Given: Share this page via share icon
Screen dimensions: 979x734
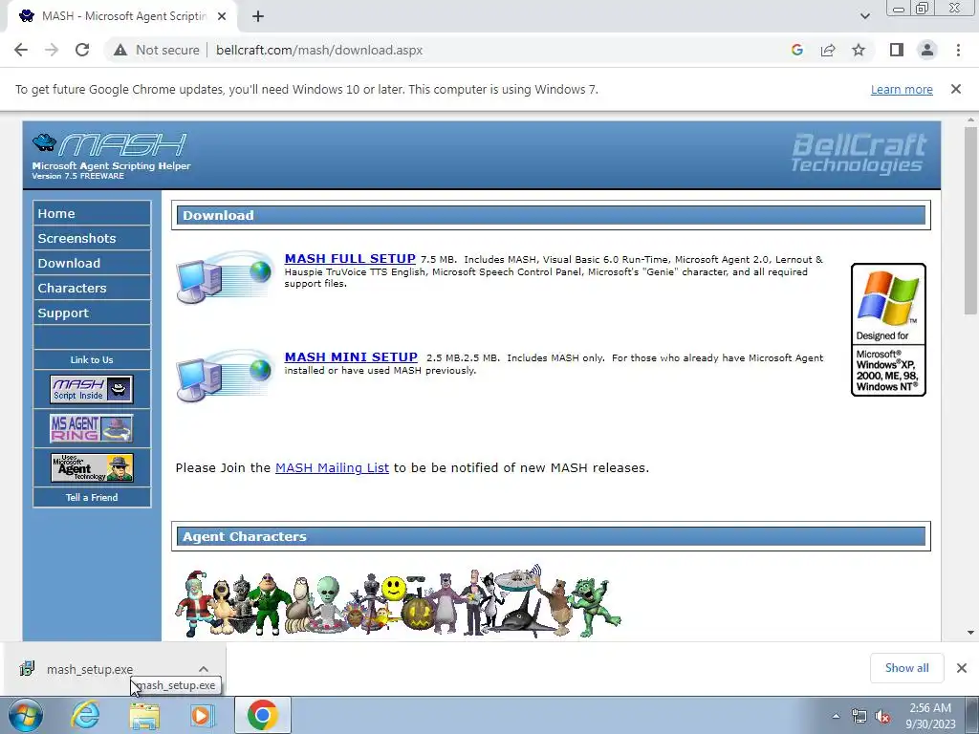Looking at the screenshot, I should (828, 50).
